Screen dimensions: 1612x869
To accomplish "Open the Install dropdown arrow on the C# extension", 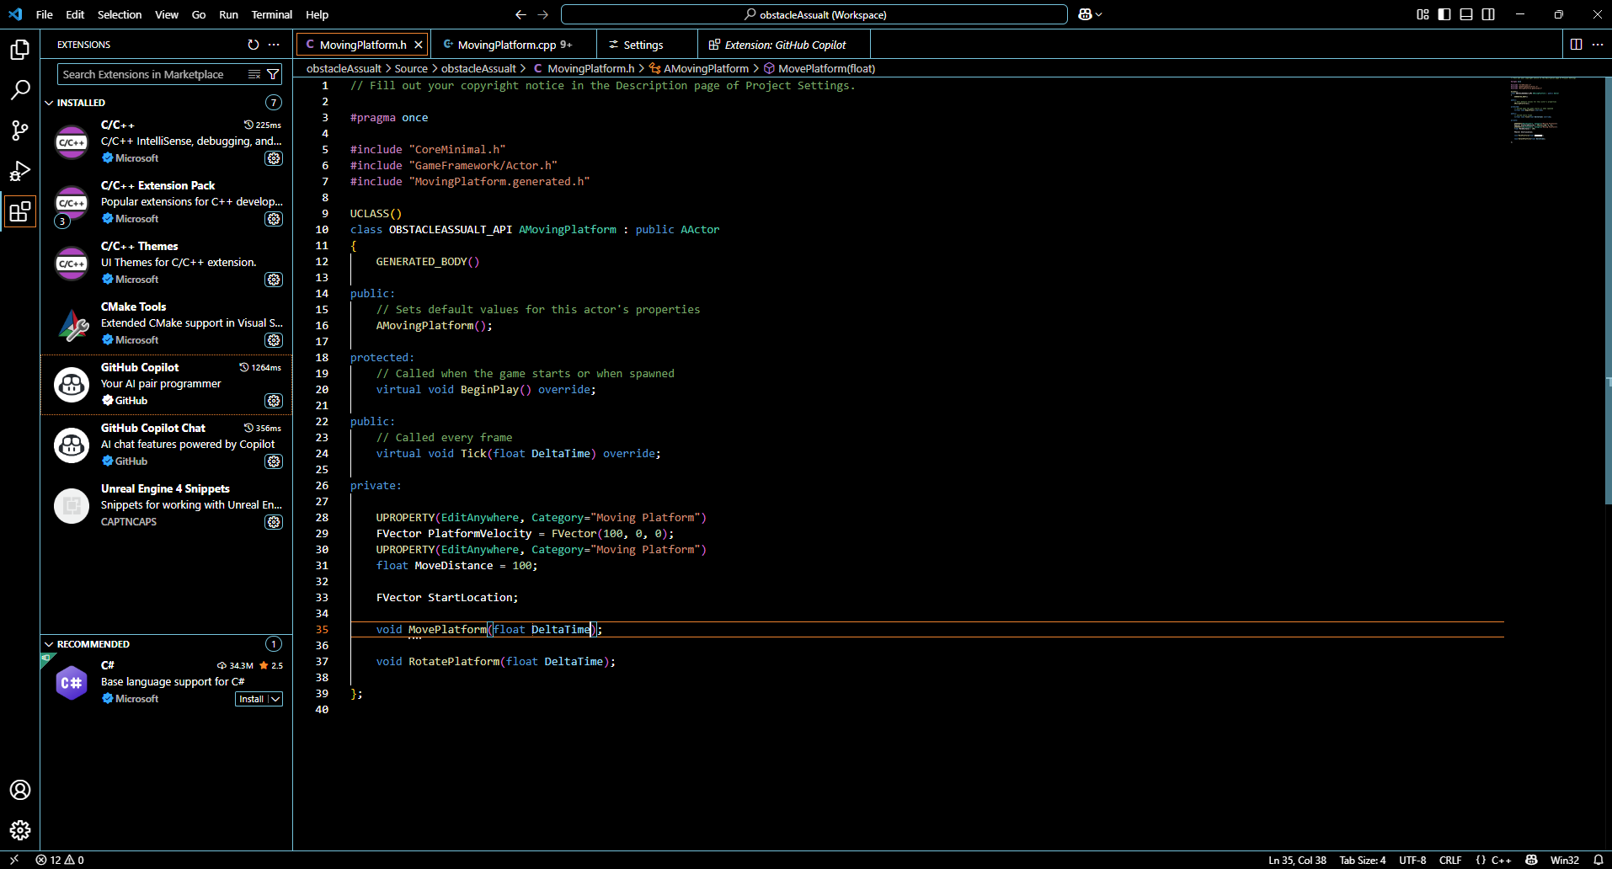I will [275, 699].
